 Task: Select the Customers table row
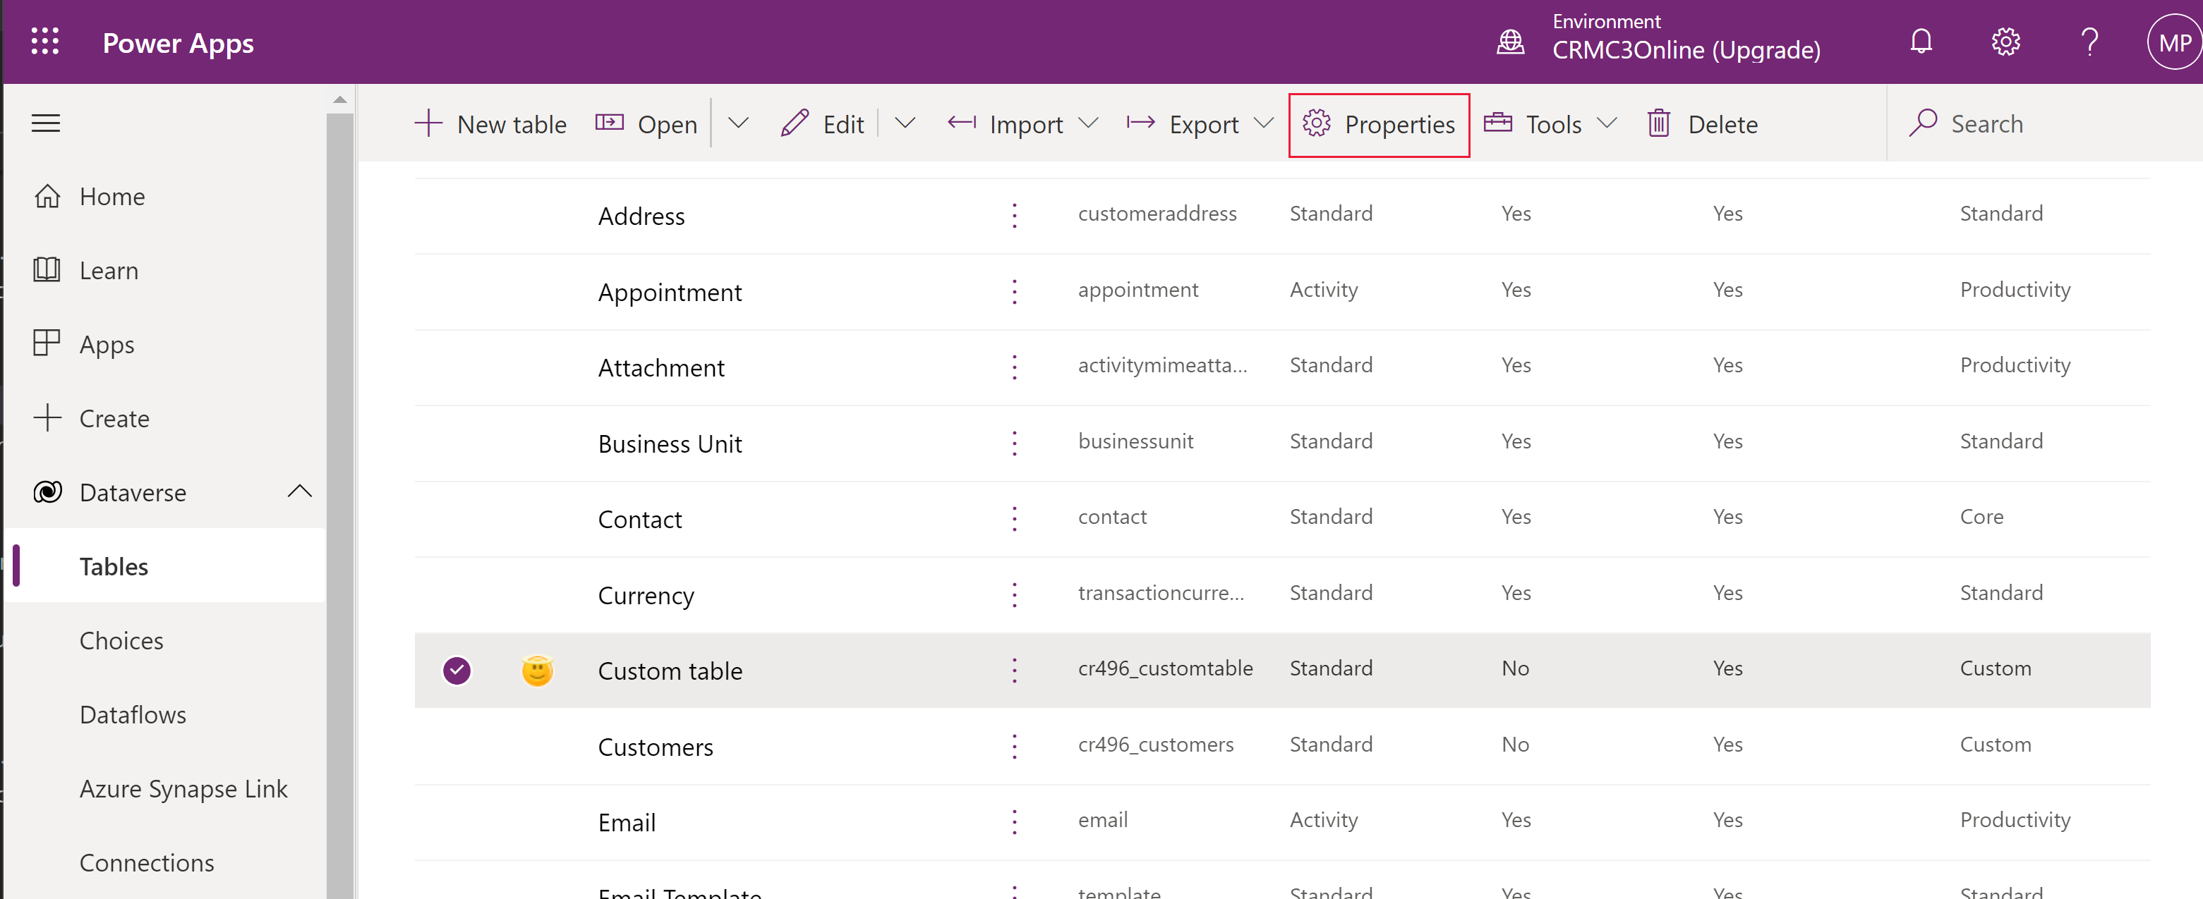coord(656,743)
